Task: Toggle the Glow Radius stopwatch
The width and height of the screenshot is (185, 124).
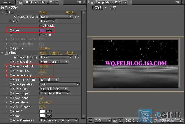Action: coord(11,71)
